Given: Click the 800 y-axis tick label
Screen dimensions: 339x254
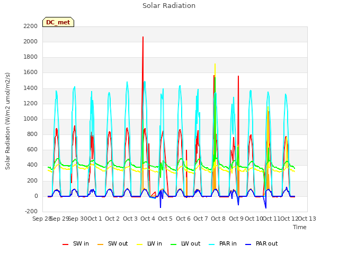Looking at the screenshot, I should pyautogui.click(x=32, y=134).
